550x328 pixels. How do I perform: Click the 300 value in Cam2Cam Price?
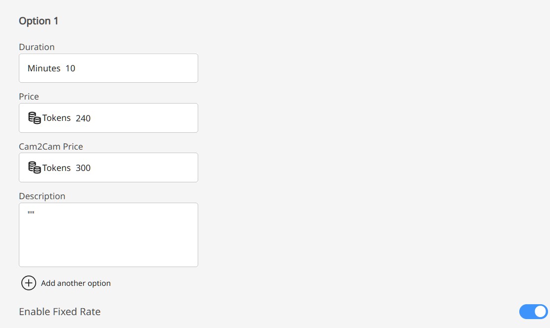[x=83, y=168]
